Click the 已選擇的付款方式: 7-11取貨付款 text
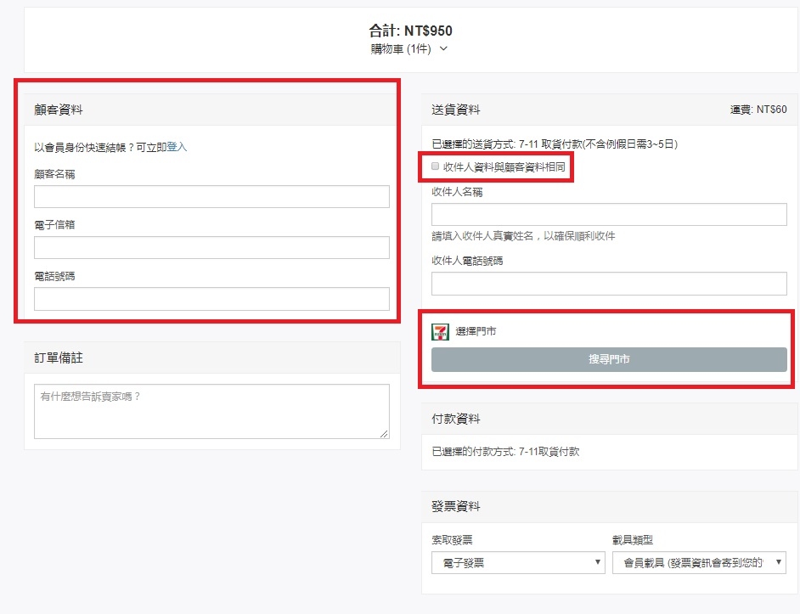Screen dimensions: 800x614 (505, 451)
